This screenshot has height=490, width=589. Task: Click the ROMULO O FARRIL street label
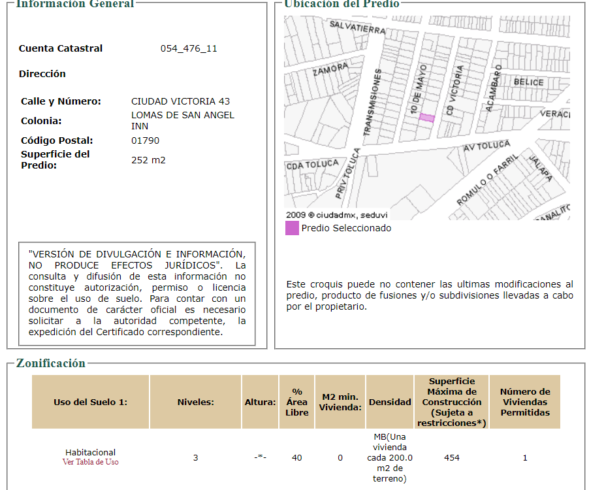(487, 180)
